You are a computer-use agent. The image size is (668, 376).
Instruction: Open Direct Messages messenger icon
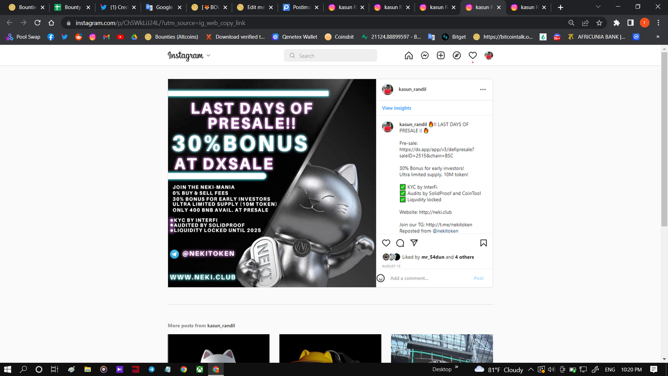click(424, 55)
